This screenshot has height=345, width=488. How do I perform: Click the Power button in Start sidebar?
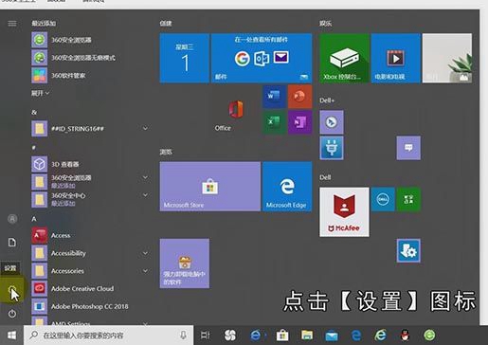(12, 314)
